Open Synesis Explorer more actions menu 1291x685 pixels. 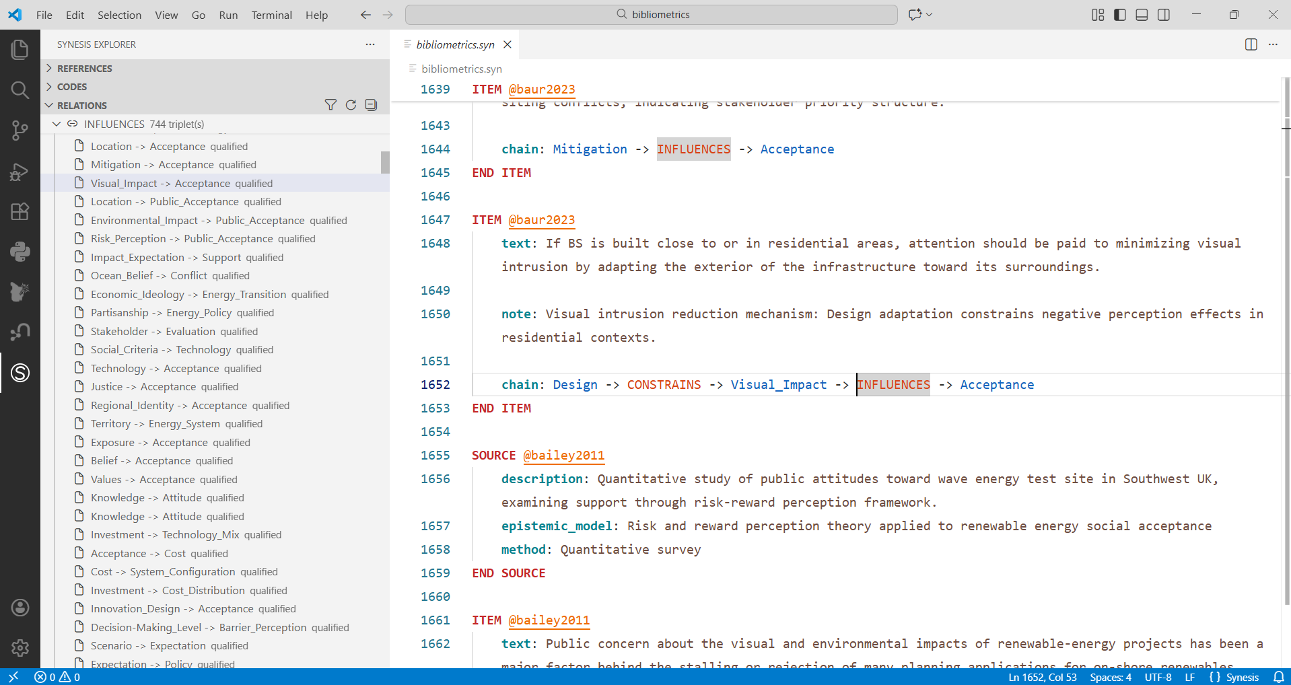pyautogui.click(x=370, y=44)
